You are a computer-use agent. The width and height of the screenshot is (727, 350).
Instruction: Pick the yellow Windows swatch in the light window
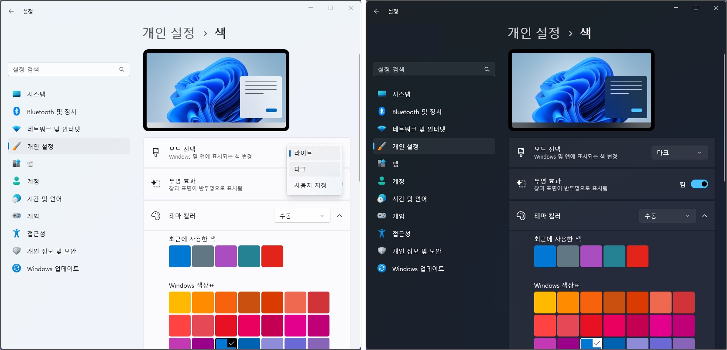pyautogui.click(x=180, y=302)
